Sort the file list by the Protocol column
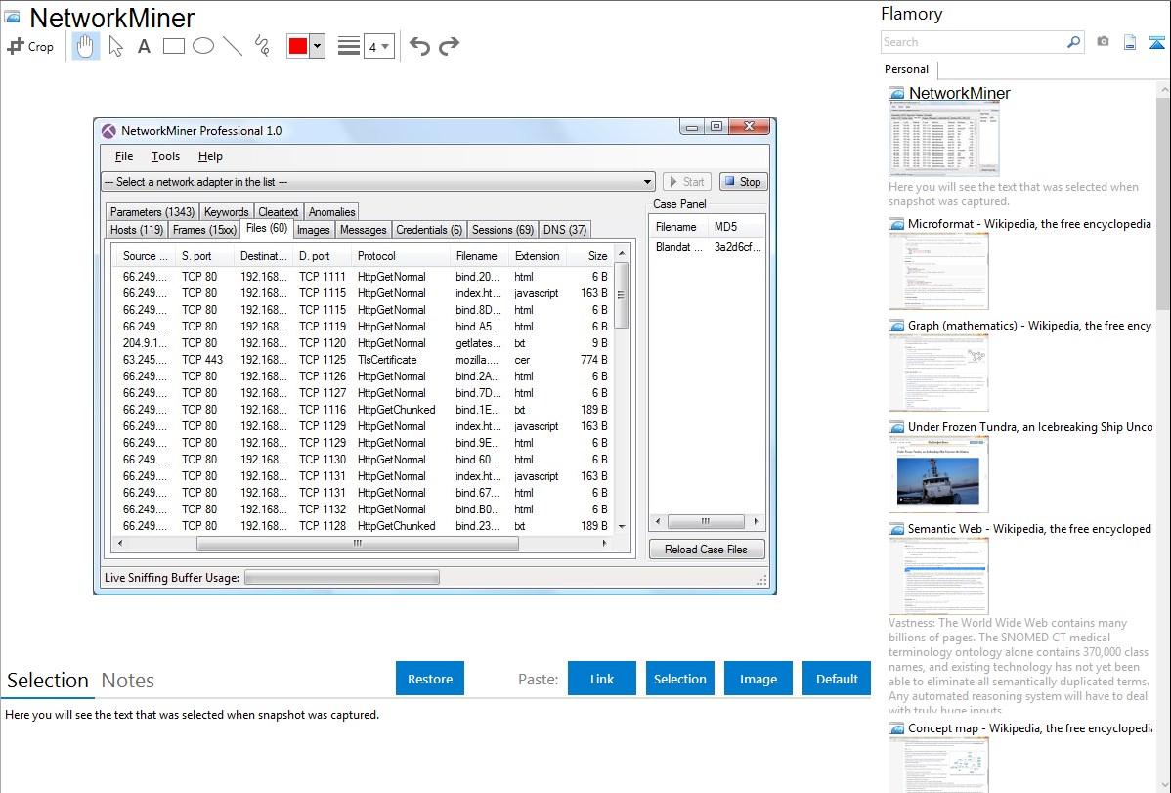The image size is (1171, 793). pos(402,256)
